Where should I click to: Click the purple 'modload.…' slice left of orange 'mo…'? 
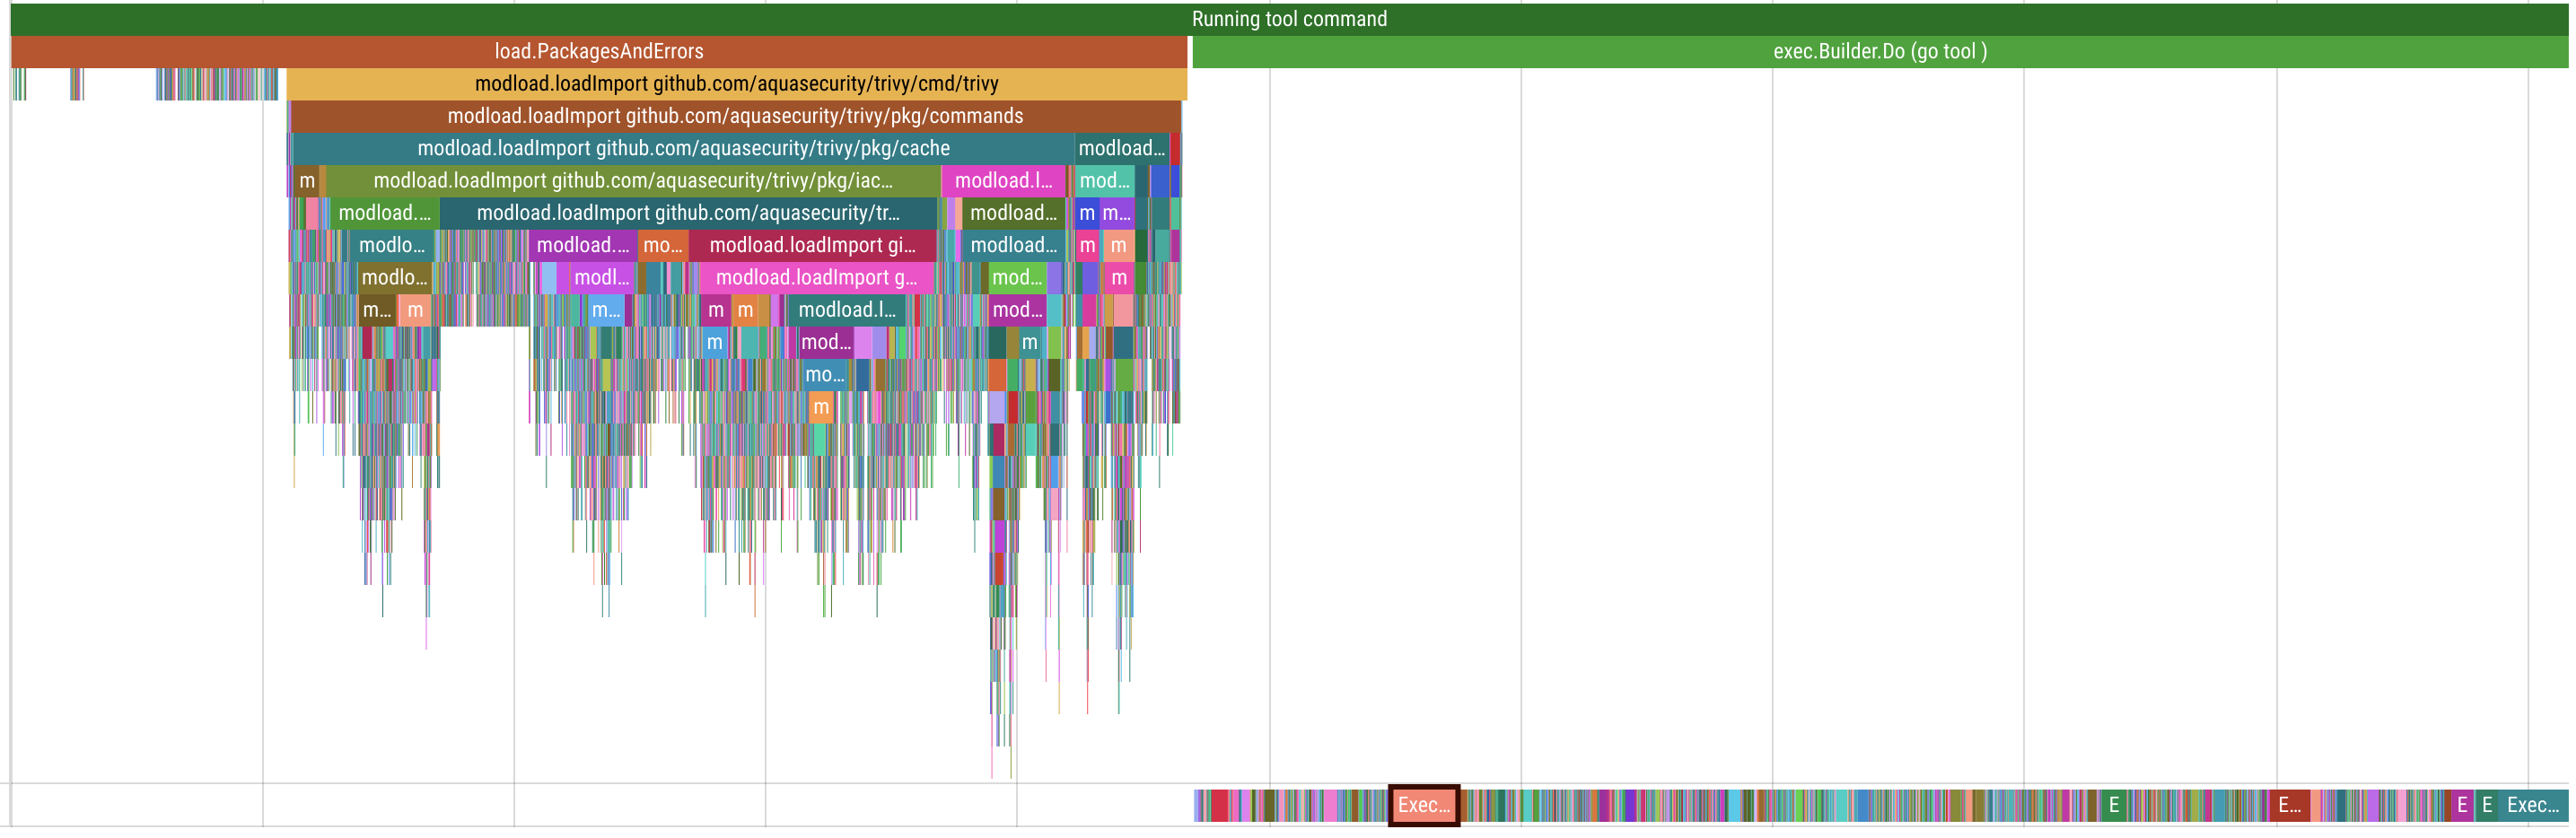(583, 245)
